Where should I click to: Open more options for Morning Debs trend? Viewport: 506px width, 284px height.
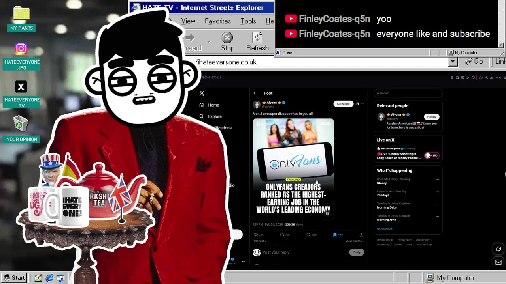pyautogui.click(x=437, y=204)
